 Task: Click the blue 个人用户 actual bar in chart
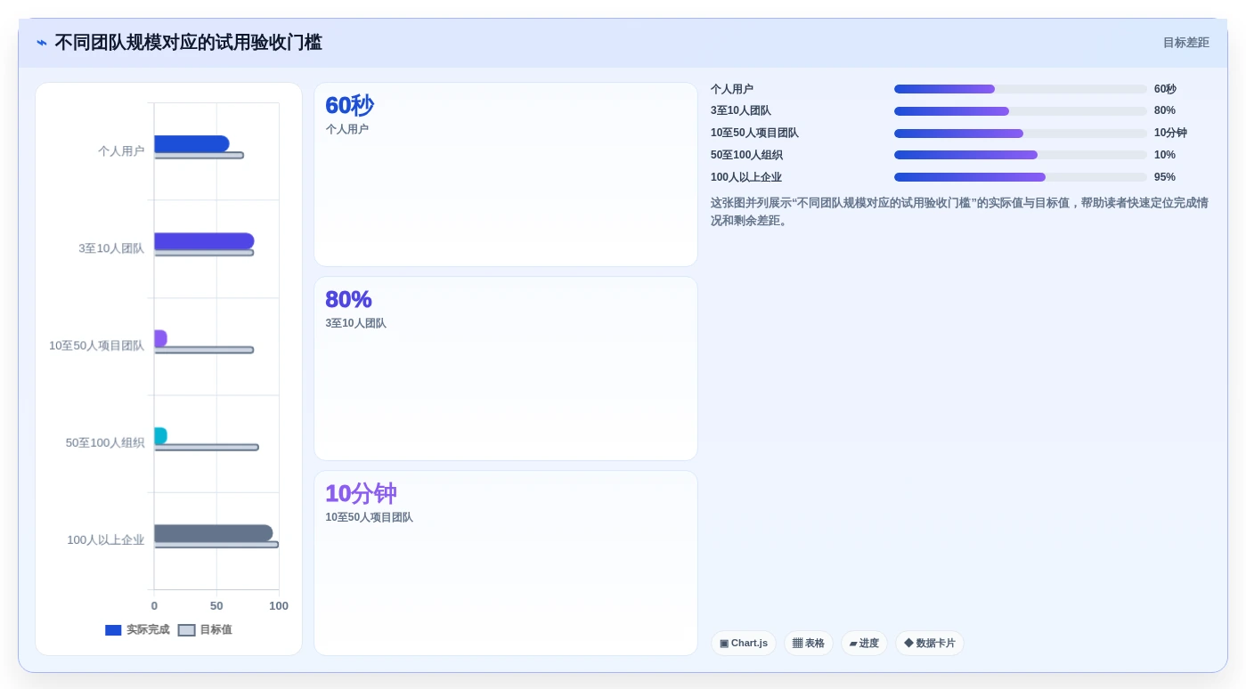pyautogui.click(x=191, y=143)
